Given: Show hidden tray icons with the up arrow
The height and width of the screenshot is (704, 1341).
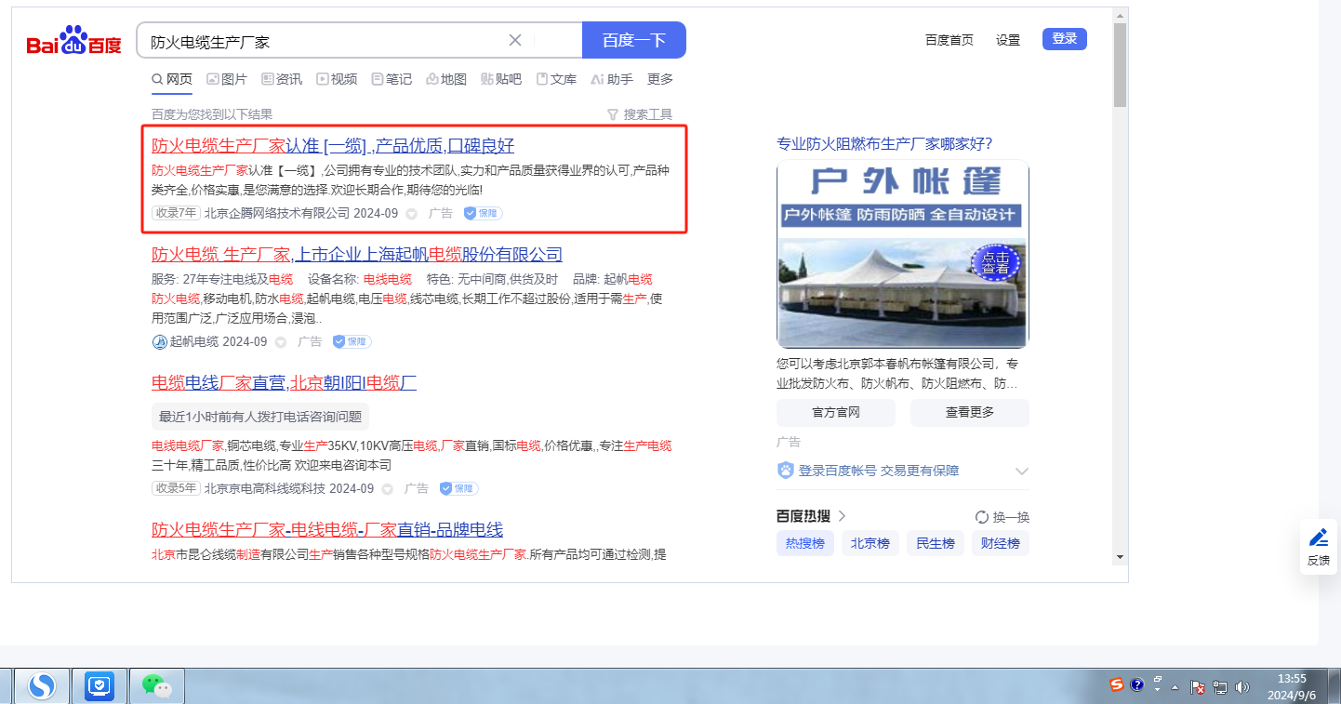Looking at the screenshot, I should (1175, 687).
